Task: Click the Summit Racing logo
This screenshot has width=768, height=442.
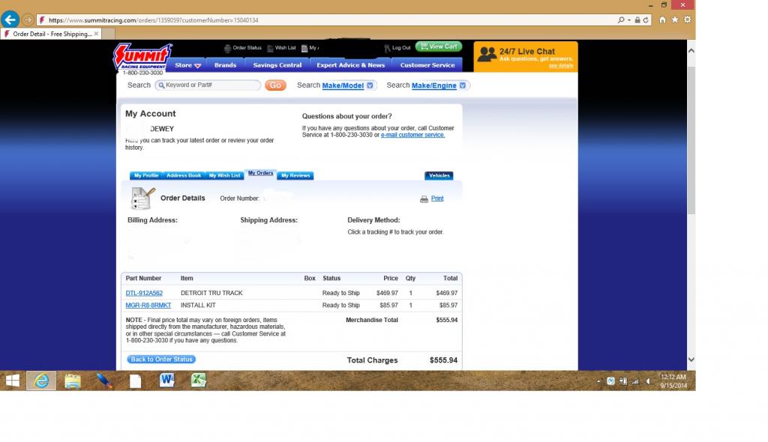Action: coord(142,57)
